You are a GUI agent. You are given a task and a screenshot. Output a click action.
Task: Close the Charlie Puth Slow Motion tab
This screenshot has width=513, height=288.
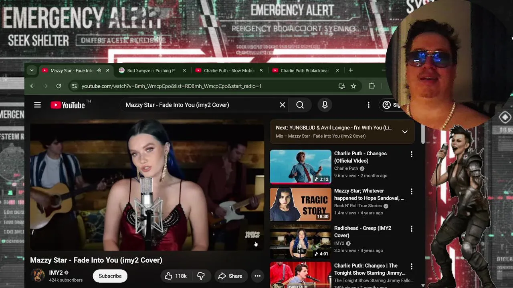point(261,70)
